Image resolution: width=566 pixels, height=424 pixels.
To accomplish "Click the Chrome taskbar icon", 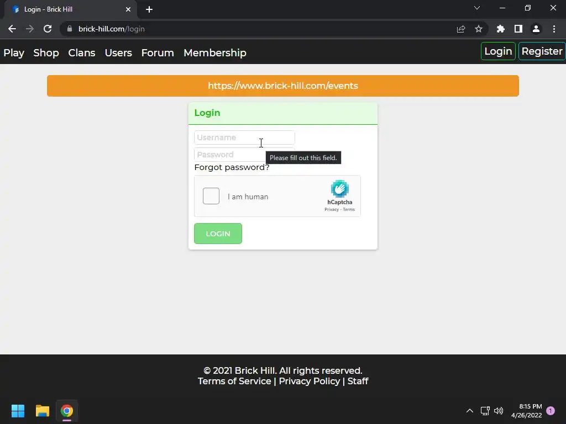I will pos(67,411).
